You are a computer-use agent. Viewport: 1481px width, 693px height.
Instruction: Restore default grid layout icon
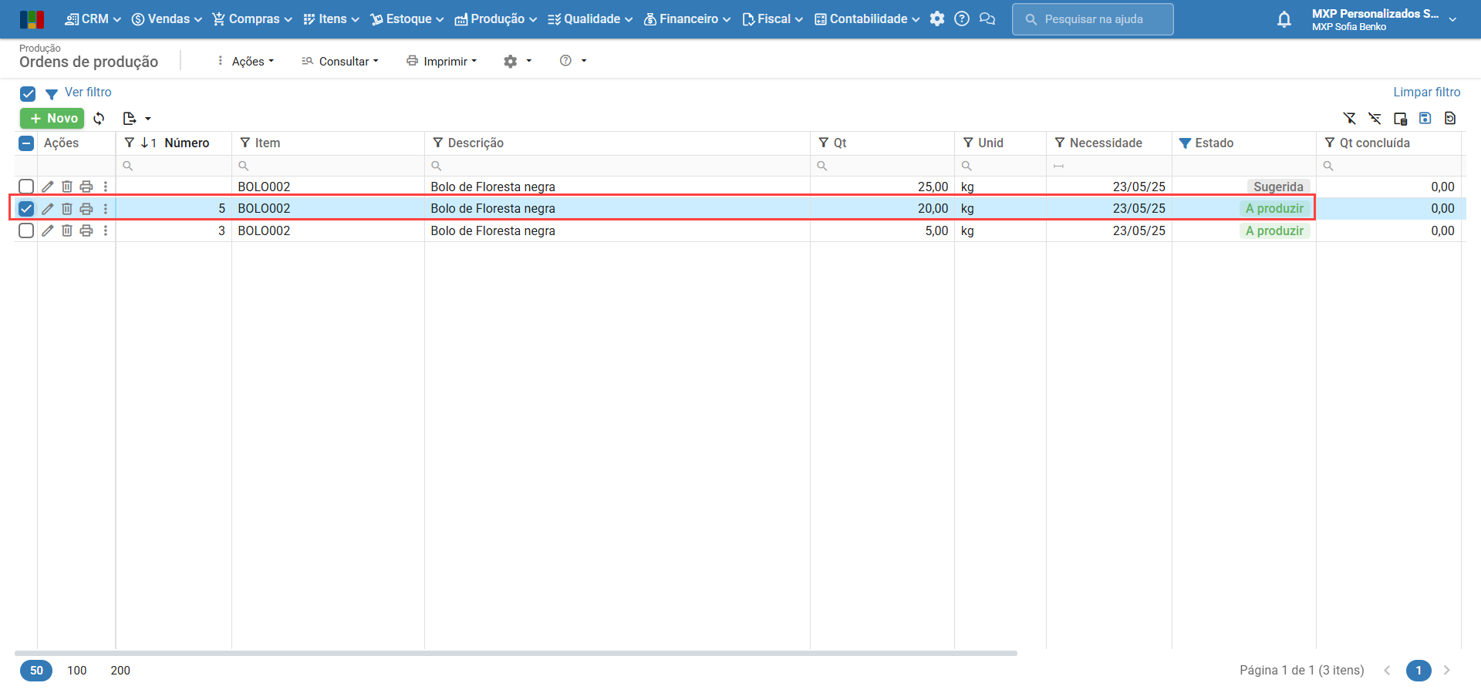[1450, 118]
